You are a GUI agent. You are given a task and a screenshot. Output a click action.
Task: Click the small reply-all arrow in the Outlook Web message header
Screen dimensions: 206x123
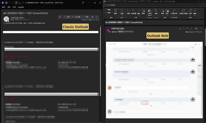coord(187,29)
